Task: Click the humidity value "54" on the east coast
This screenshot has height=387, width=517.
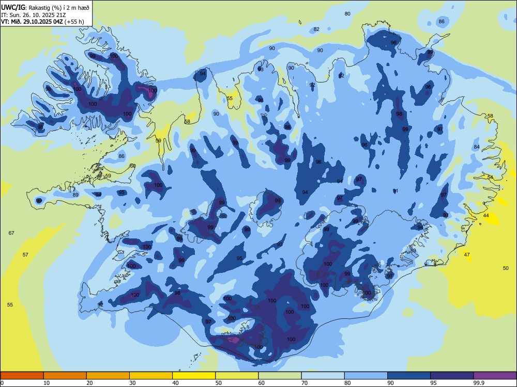Action: point(491,178)
